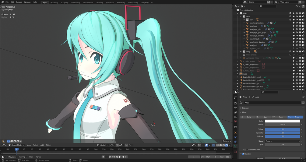Collapse the Light panel
This screenshot has width=306, height=162.
[x=241, y=112]
